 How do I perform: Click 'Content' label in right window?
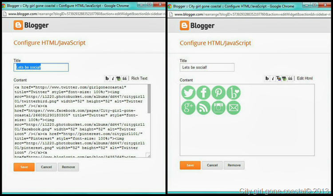point(186,80)
